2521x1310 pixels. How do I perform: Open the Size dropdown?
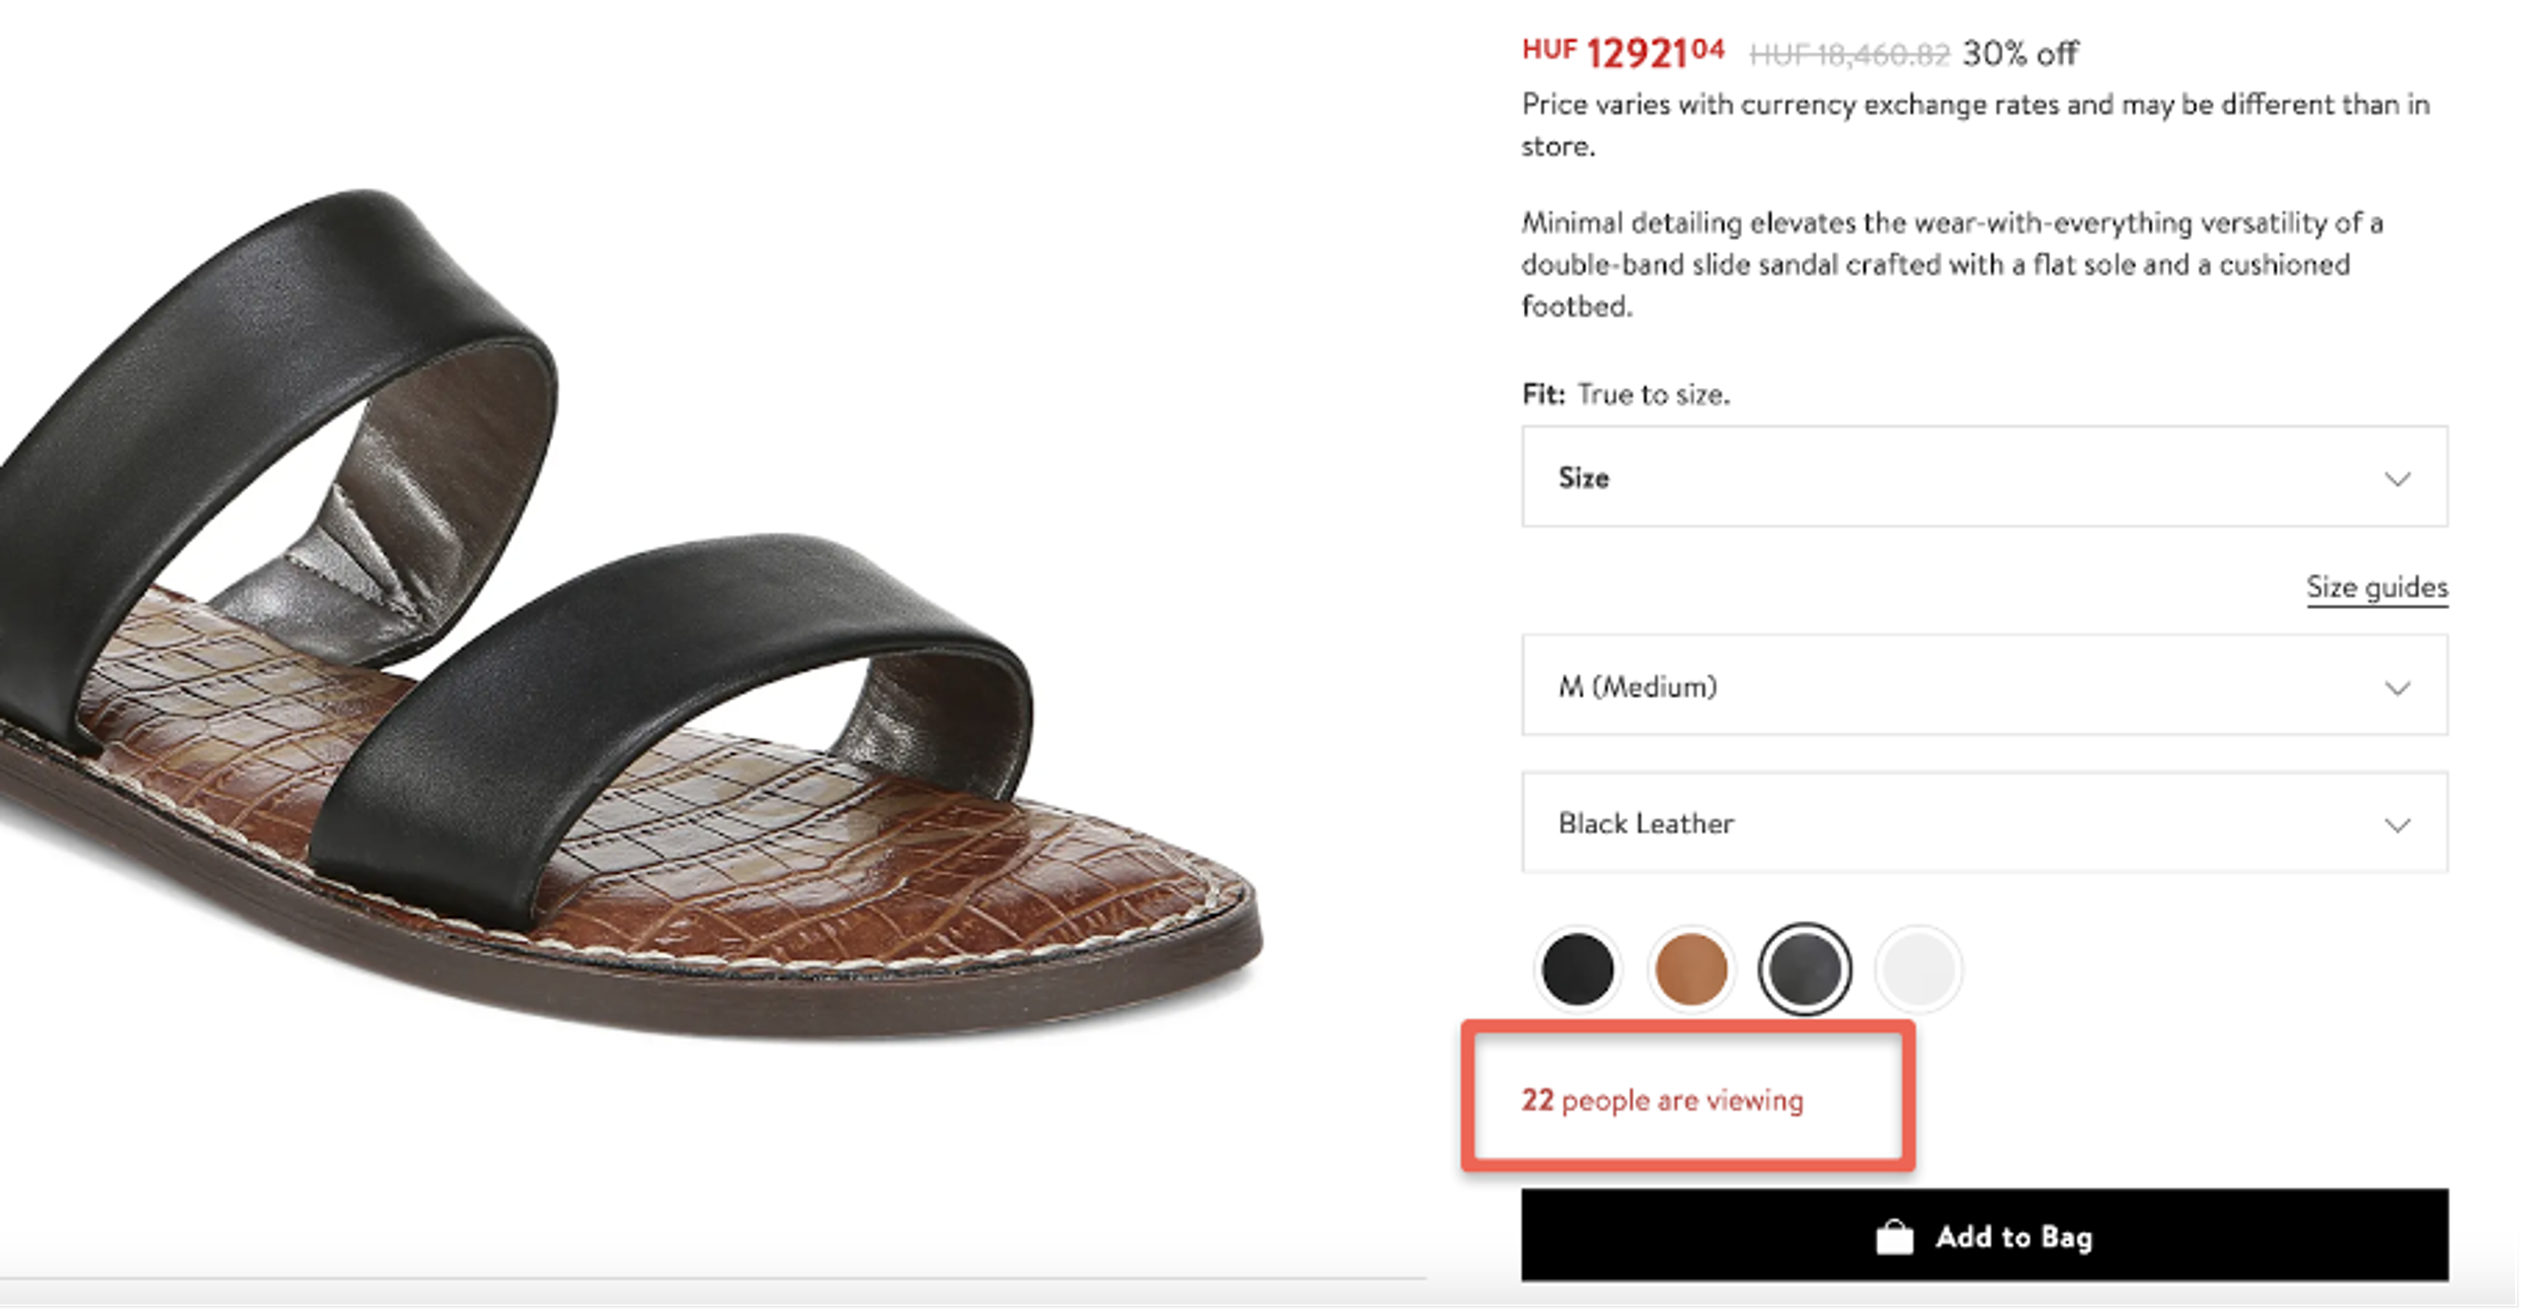click(x=1982, y=478)
